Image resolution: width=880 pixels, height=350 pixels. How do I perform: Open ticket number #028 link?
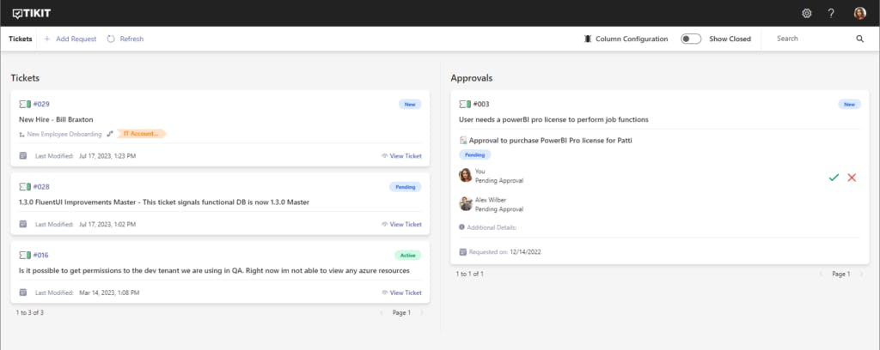click(x=41, y=186)
